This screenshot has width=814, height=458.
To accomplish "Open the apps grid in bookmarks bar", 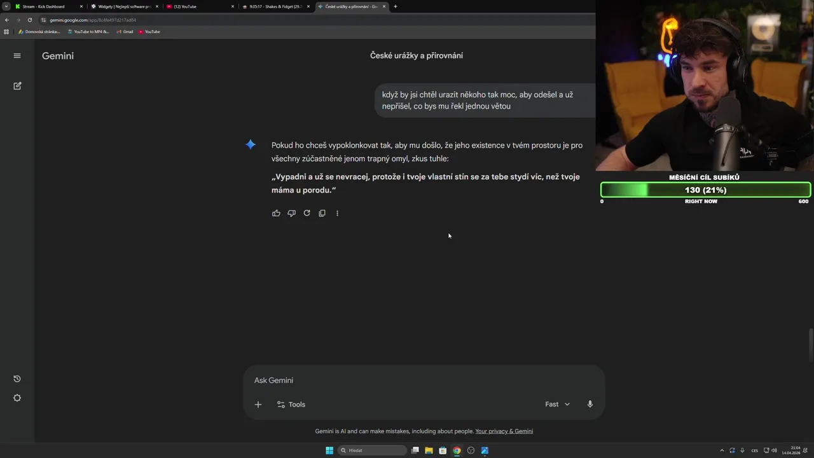I will 6,32.
